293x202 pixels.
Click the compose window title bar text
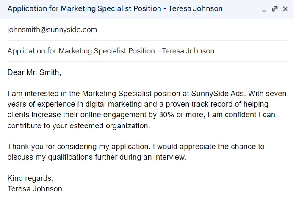point(115,9)
